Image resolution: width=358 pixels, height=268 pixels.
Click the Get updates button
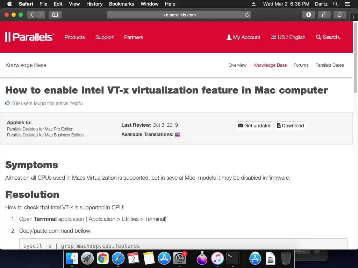click(255, 126)
